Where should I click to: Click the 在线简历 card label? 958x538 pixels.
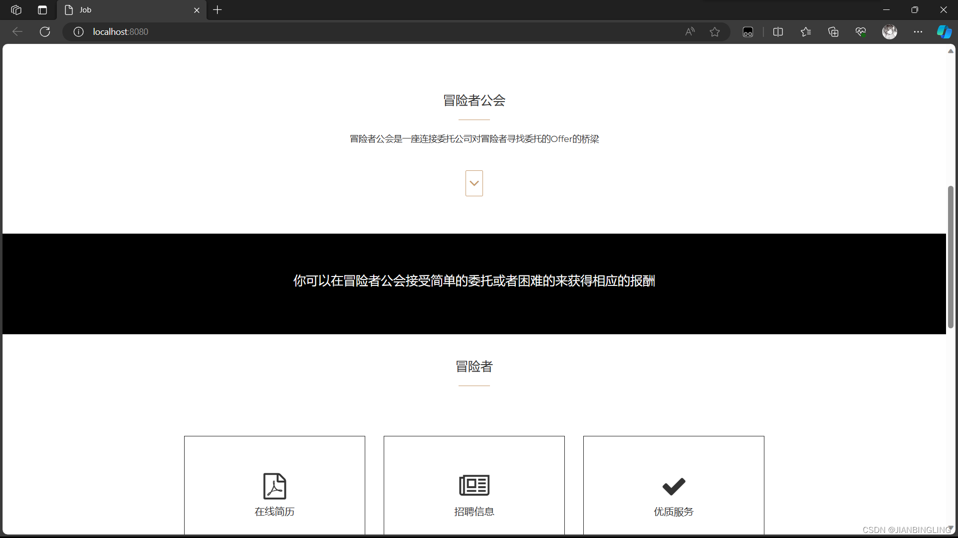coord(274,512)
